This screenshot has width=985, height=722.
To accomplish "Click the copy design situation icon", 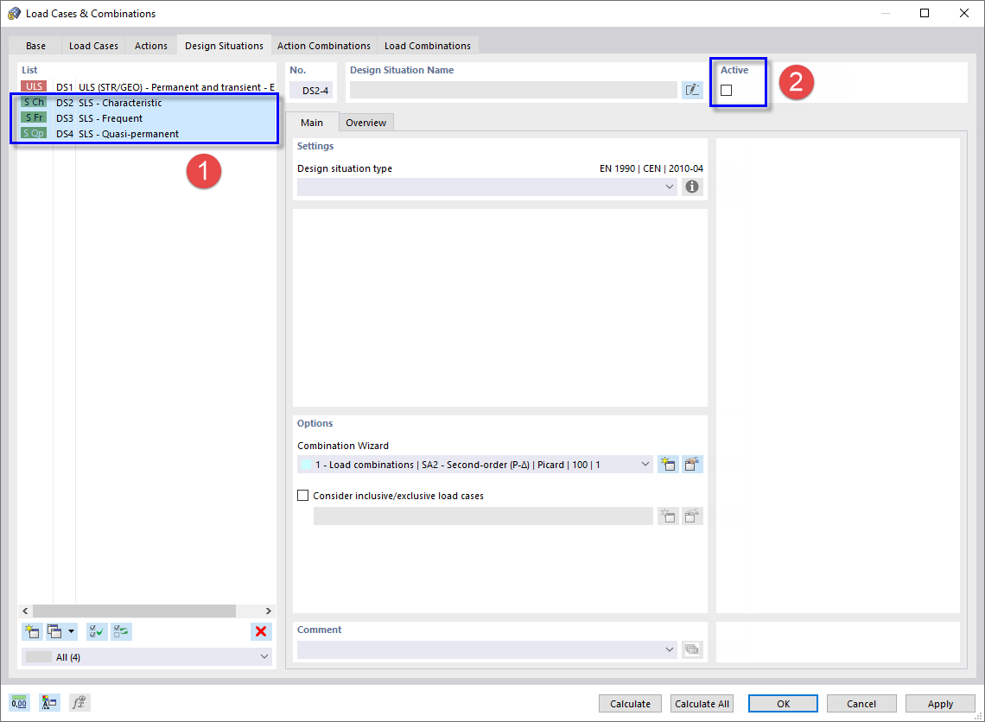I will click(x=55, y=631).
